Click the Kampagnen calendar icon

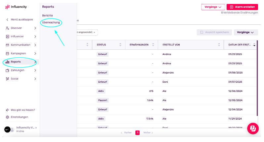point(7,53)
